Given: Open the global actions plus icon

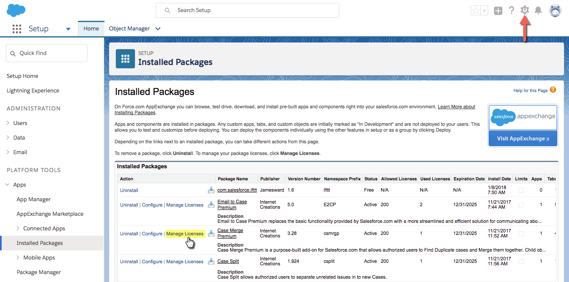Looking at the screenshot, I should [x=498, y=11].
